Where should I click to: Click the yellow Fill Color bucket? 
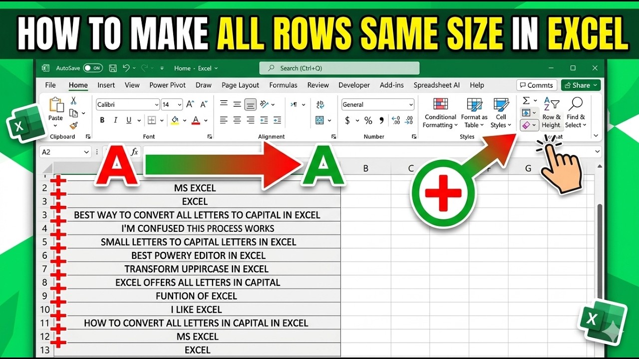(175, 120)
